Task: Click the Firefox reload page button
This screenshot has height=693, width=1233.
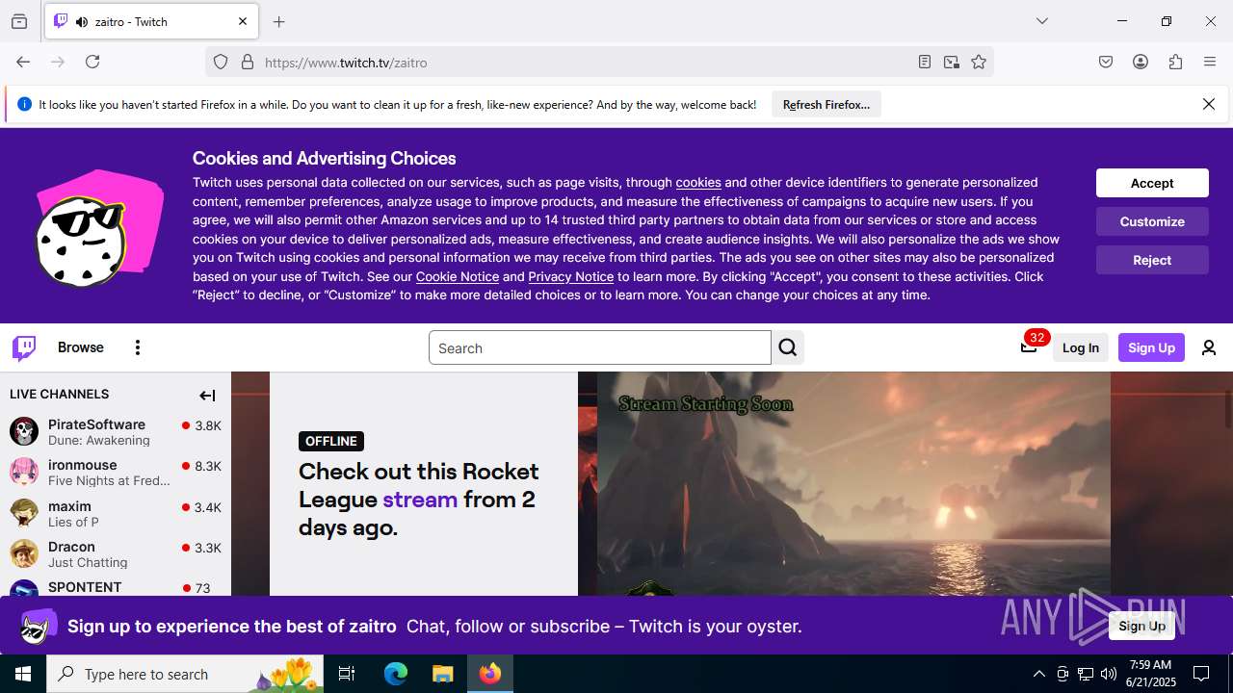Action: tap(92, 62)
